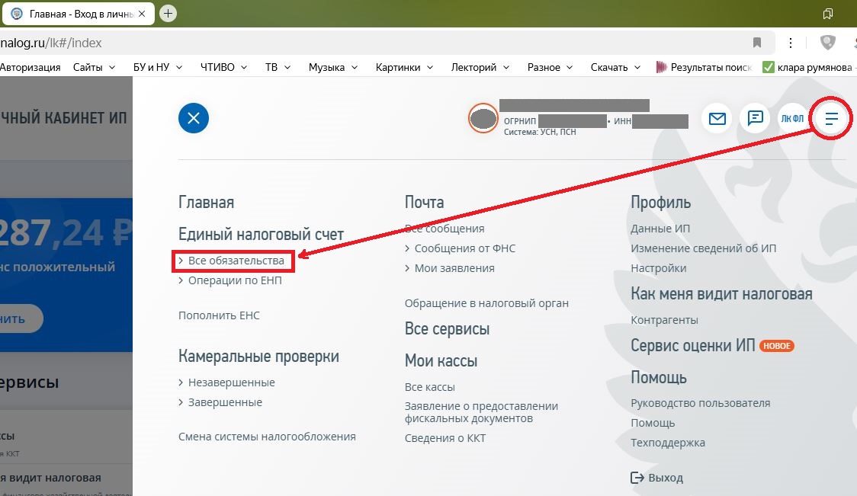Open the Авторизация bookmark
The image size is (857, 496).
[x=30, y=67]
